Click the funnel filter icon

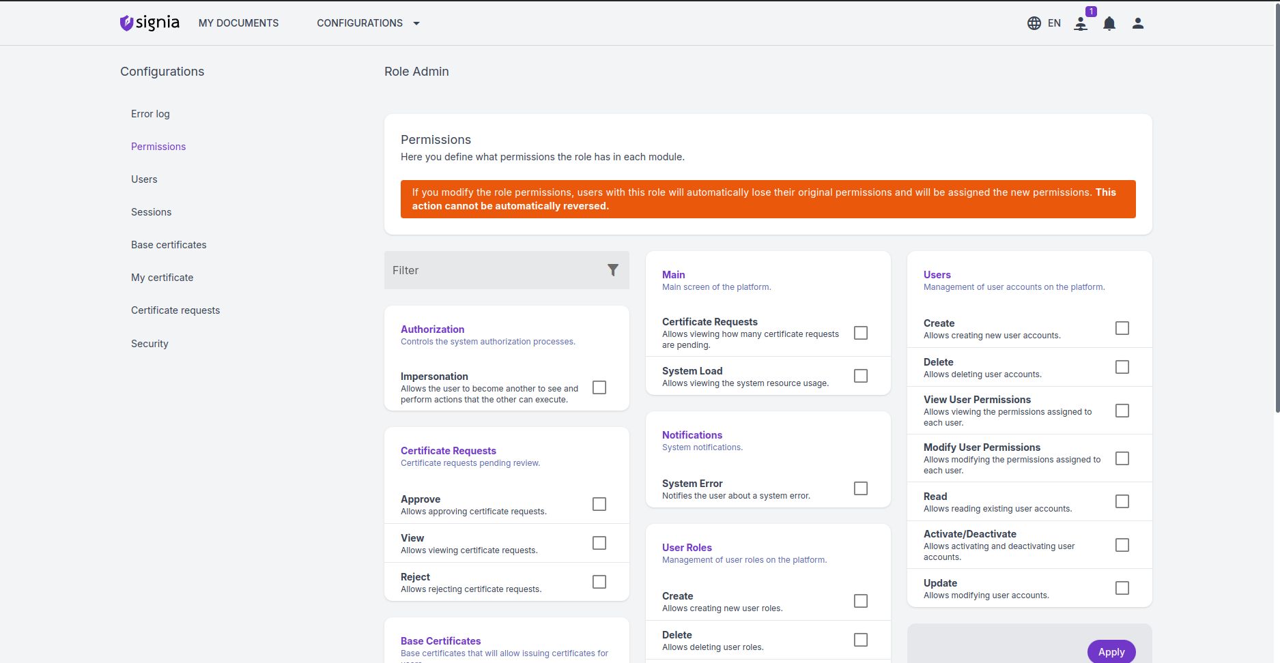(x=612, y=270)
